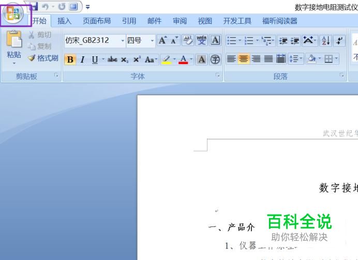Increase paragraph indent

295,41
